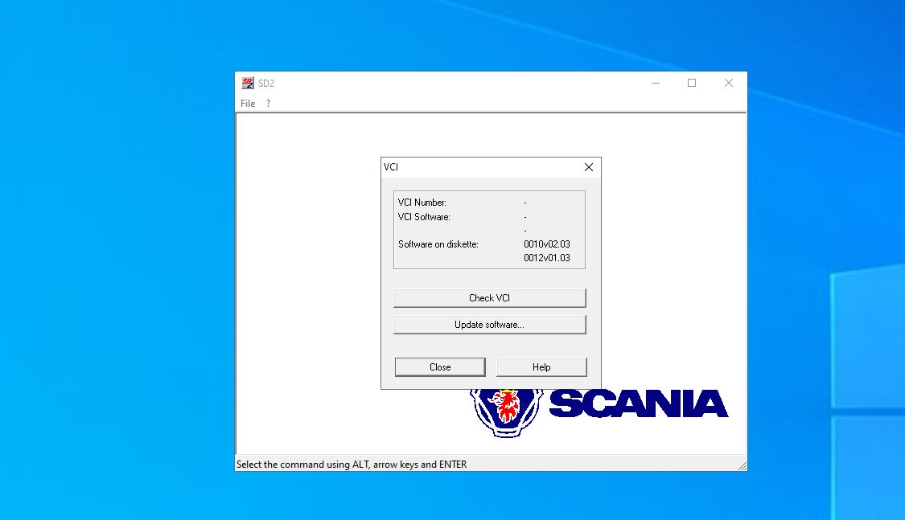Click the window resize grip corner
The height and width of the screenshot is (520, 905).
coord(742,464)
